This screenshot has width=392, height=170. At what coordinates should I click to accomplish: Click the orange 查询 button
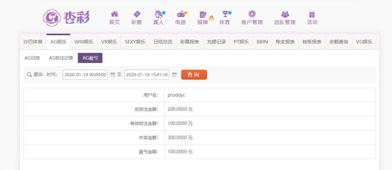[x=194, y=75]
